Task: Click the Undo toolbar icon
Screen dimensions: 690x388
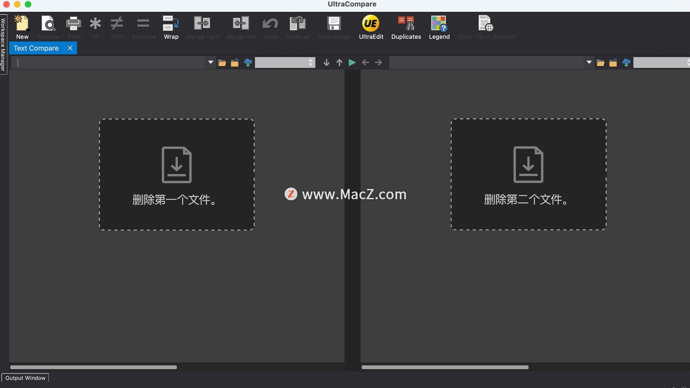Action: tap(270, 24)
